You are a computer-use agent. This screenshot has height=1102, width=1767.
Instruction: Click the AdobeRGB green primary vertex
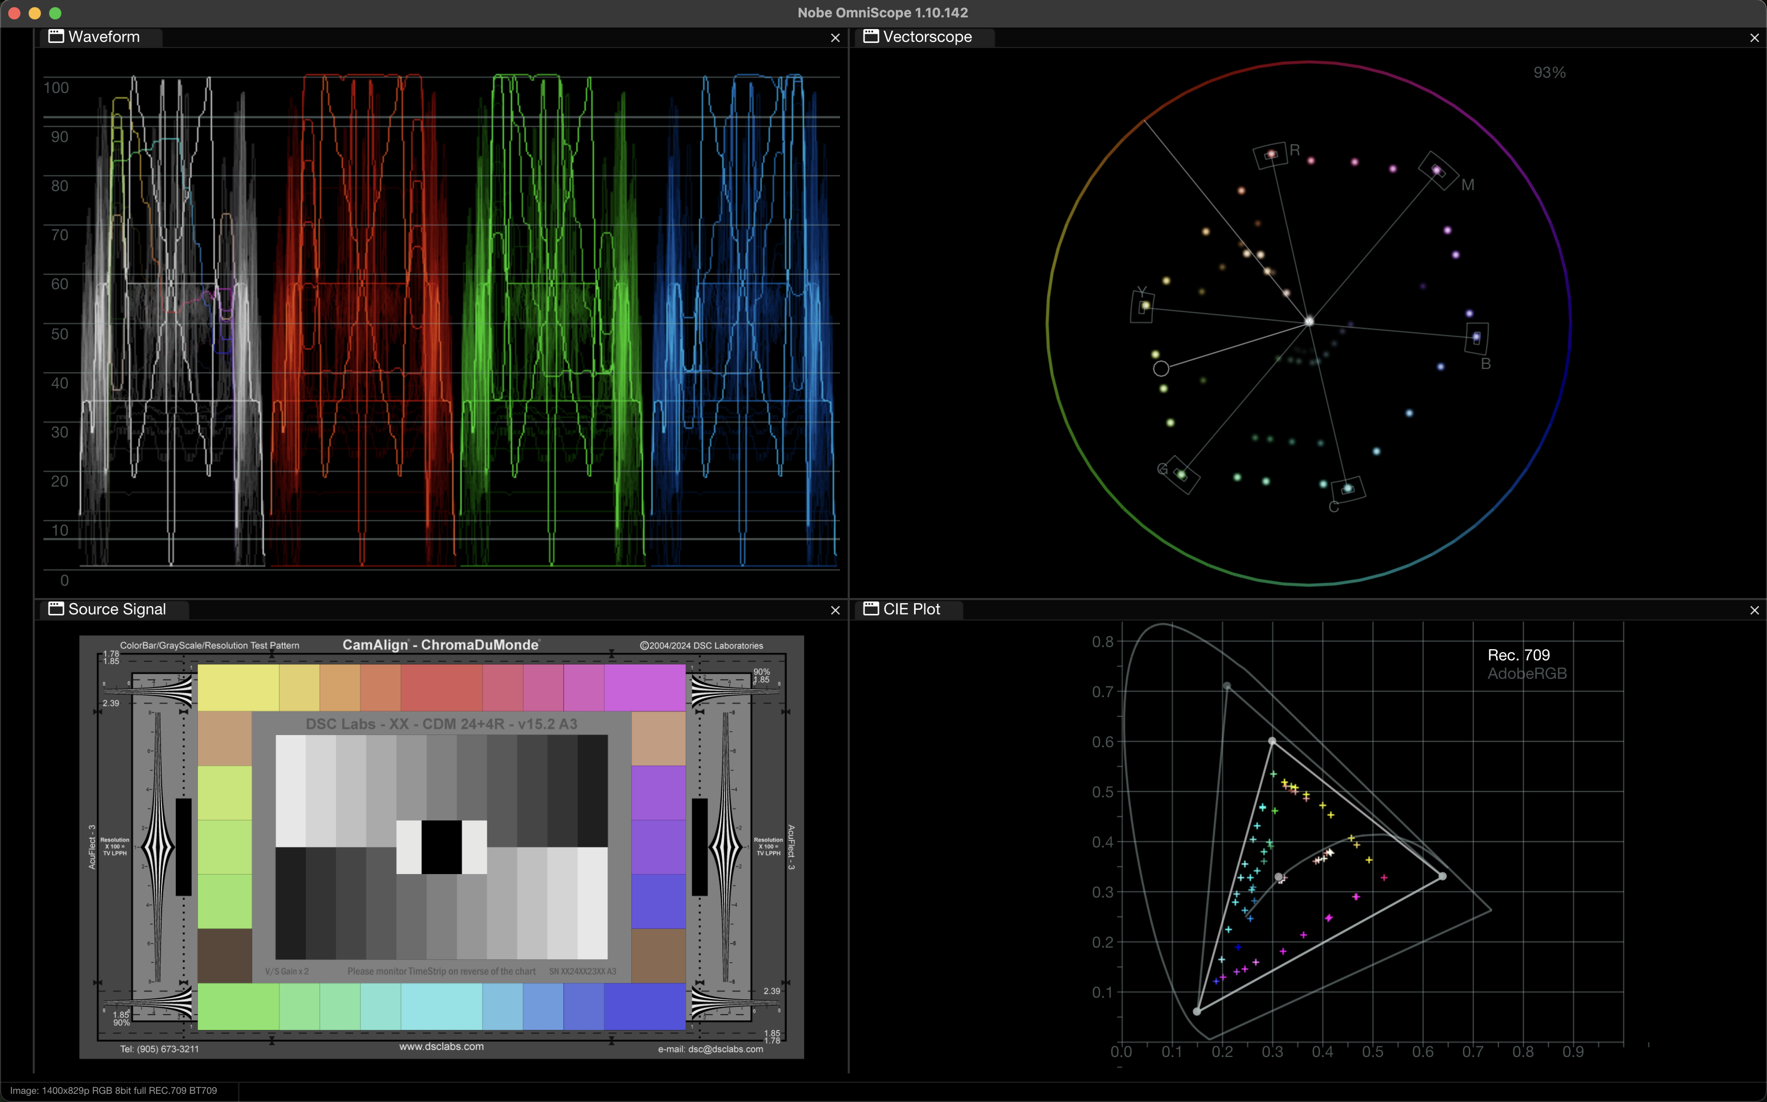[x=1227, y=686]
